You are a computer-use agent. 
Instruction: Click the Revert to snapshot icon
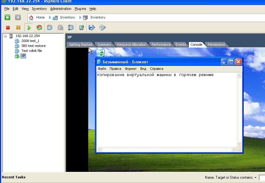click(60, 28)
